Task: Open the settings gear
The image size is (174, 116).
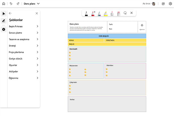Action: pyautogui.click(x=170, y=4)
